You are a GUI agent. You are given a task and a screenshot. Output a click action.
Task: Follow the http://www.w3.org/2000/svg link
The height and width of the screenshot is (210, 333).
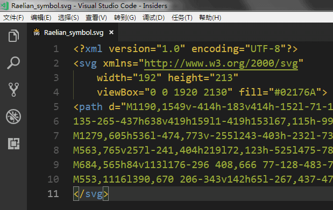(221, 63)
